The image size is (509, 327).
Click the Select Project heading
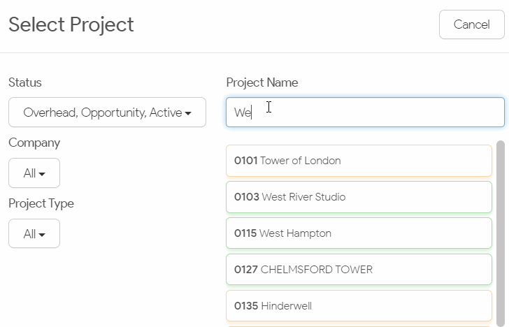[71, 24]
